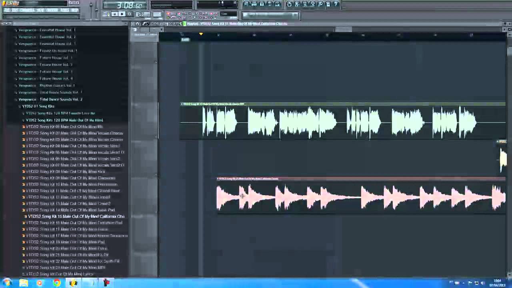512x288 pixels.
Task: Click the play/pause transport button
Action: pyautogui.click(x=115, y=14)
